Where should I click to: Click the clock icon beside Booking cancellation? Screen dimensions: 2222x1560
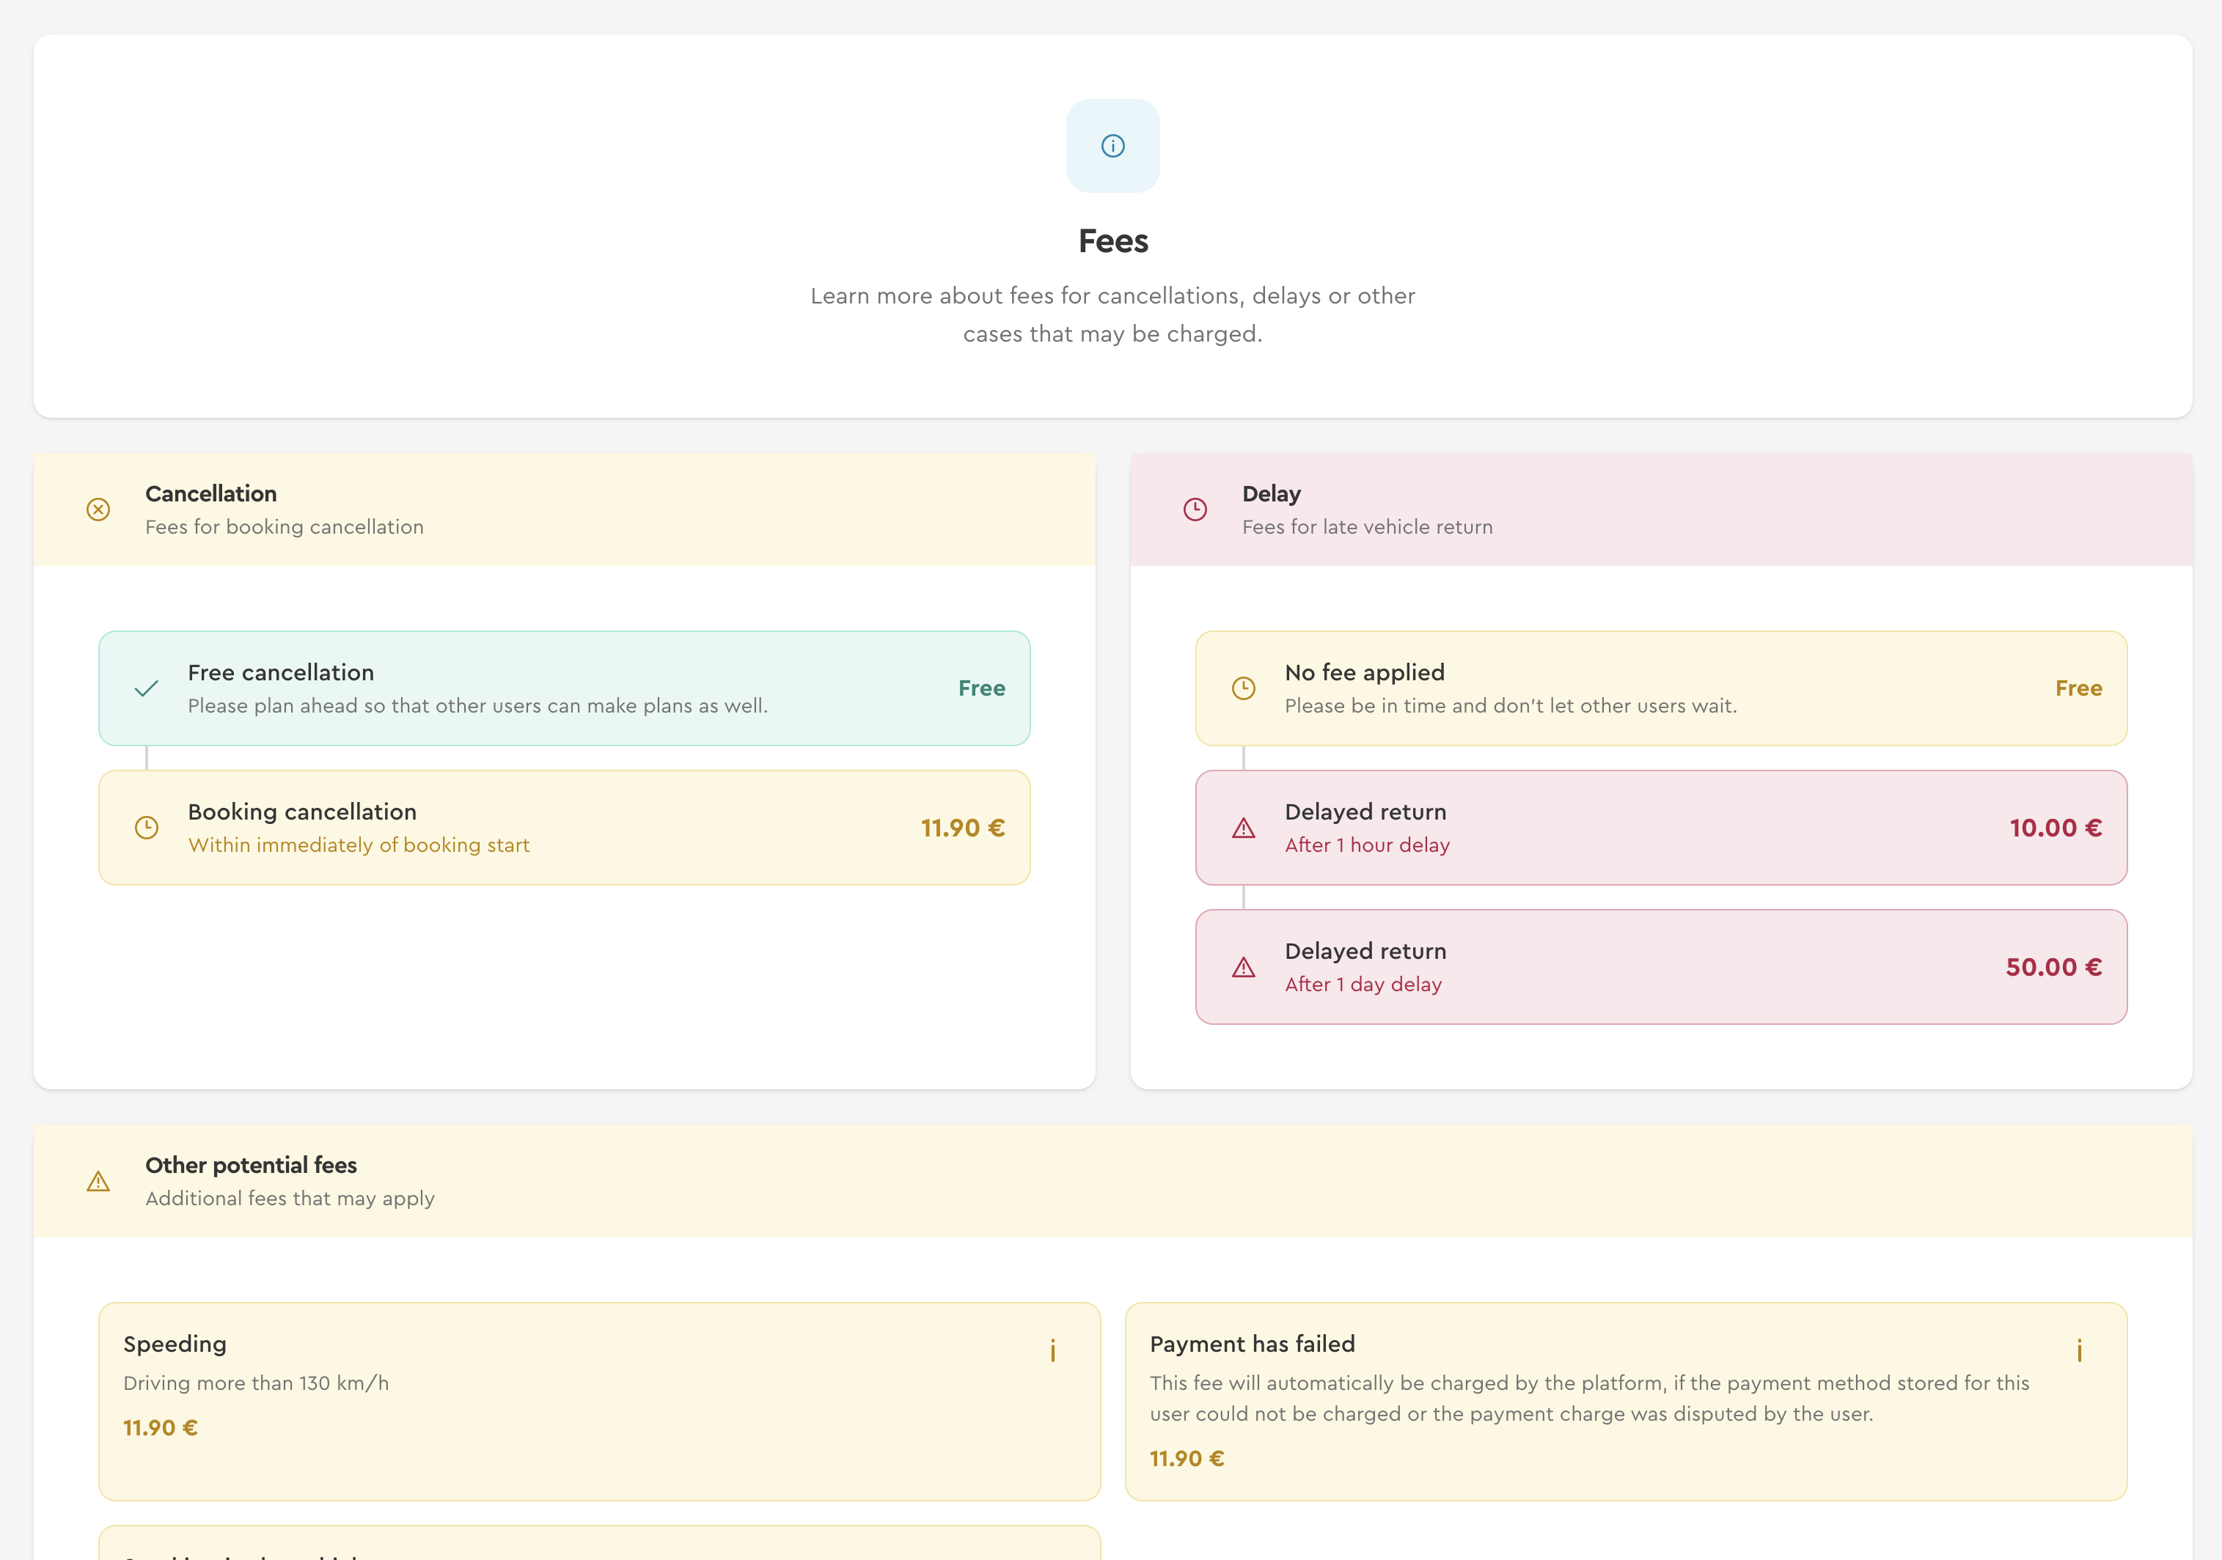tap(146, 828)
